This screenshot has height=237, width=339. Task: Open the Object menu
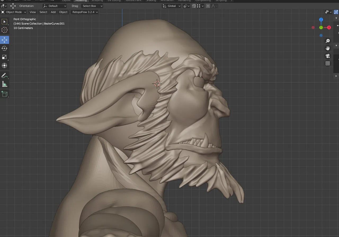(x=63, y=12)
